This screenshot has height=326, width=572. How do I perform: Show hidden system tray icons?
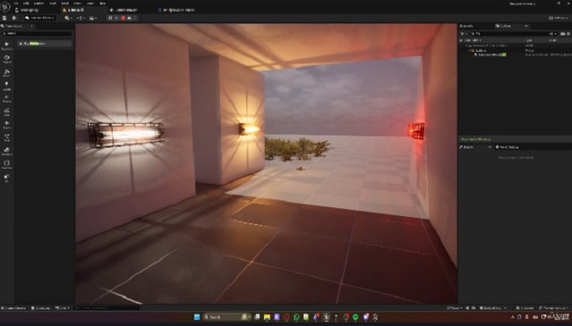[x=513, y=317]
